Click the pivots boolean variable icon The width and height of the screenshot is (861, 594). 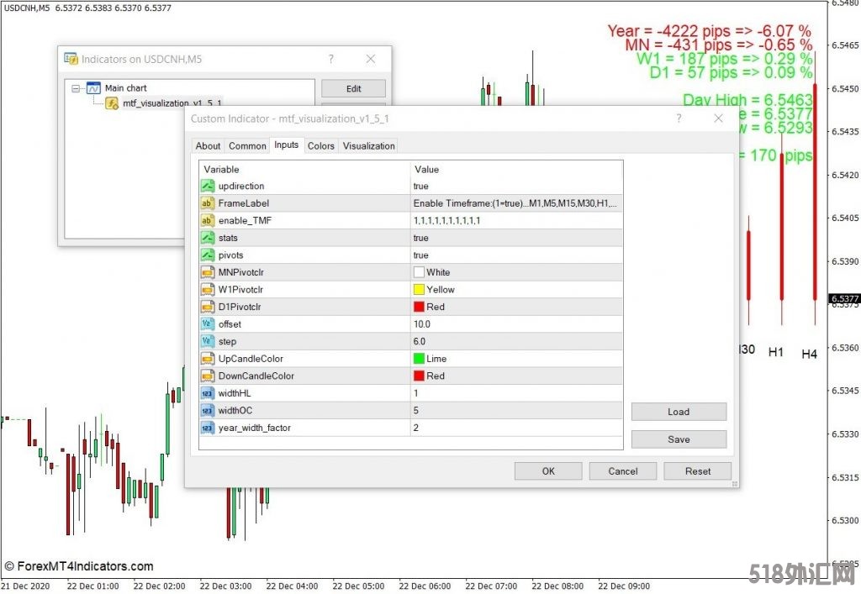pos(208,255)
